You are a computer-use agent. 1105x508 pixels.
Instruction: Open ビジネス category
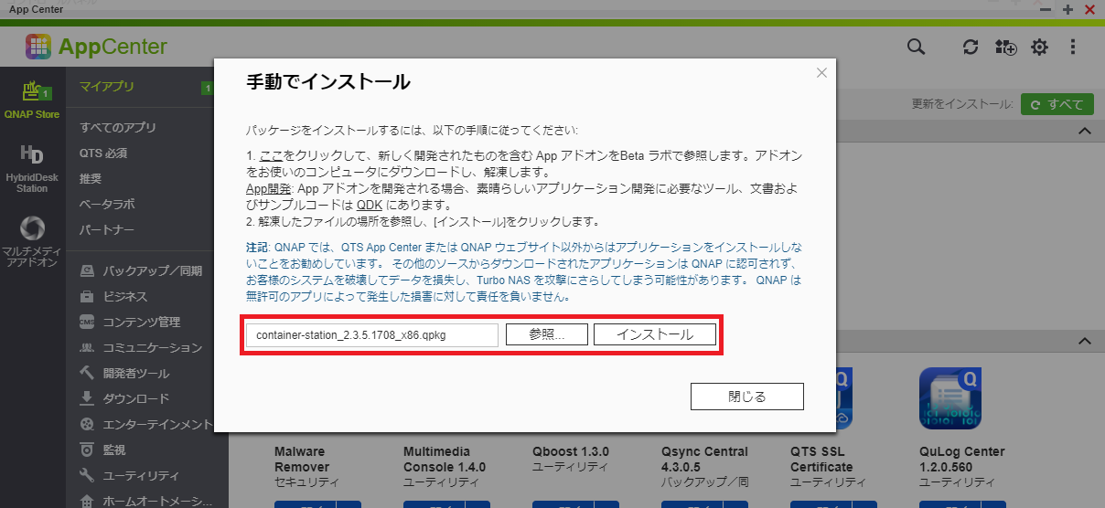(x=113, y=297)
